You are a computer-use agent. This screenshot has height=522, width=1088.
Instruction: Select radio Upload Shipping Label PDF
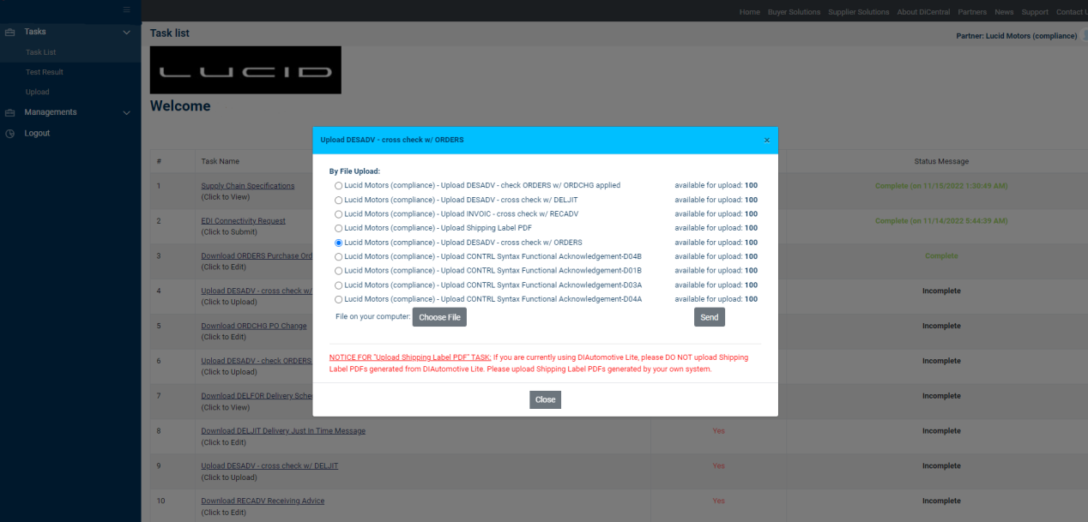coord(339,228)
